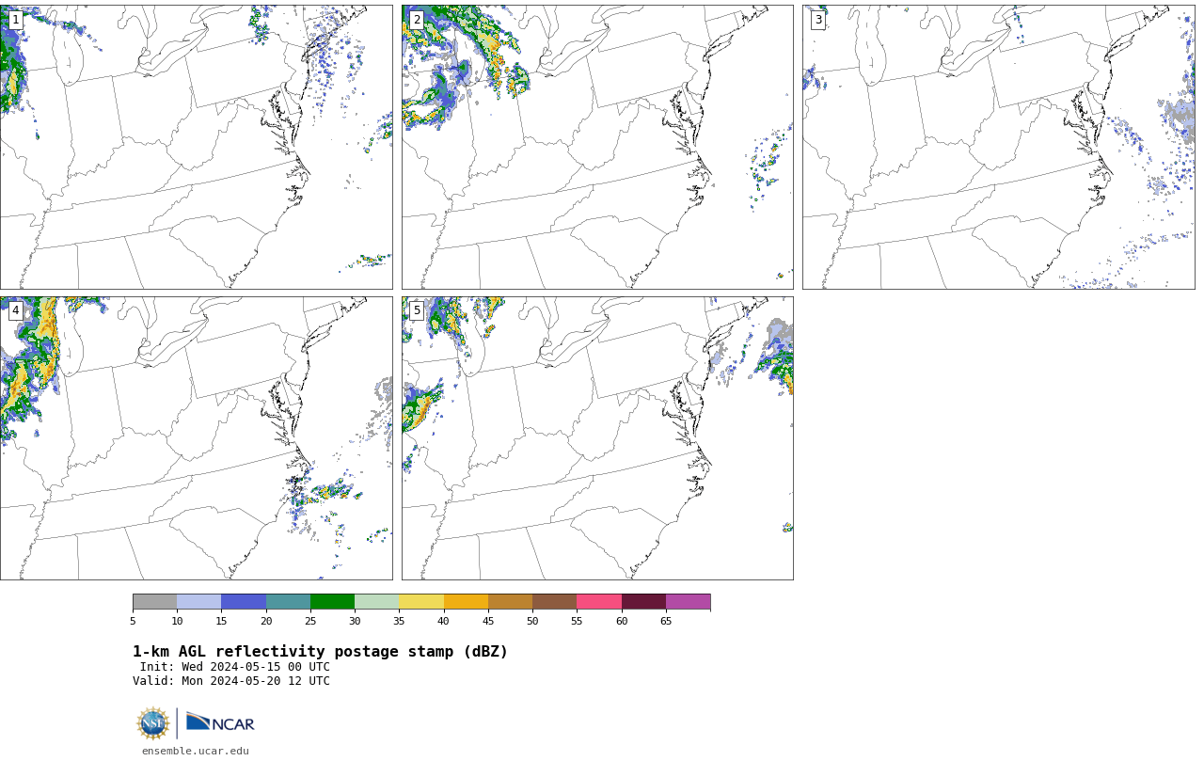Click the blue 15-20 dBZ swatch
1204x761 pixels.
tap(244, 602)
